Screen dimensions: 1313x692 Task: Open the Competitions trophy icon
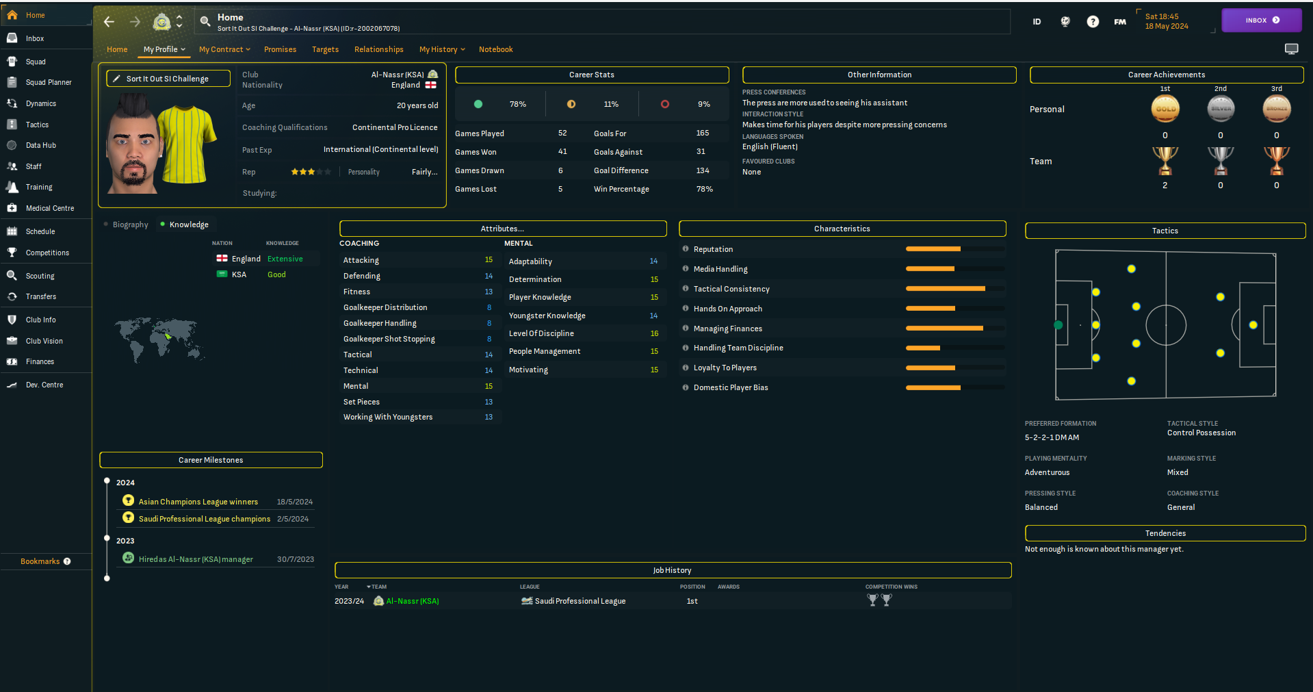point(12,253)
